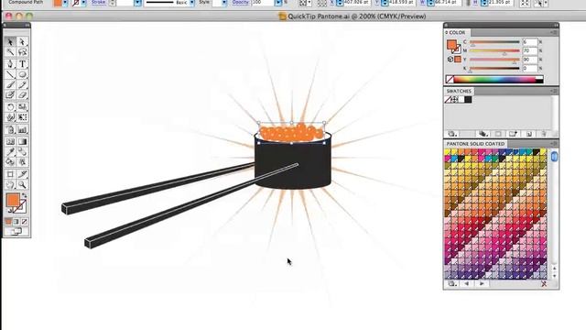Select the Selection (black arrow) tool

(x=10, y=41)
